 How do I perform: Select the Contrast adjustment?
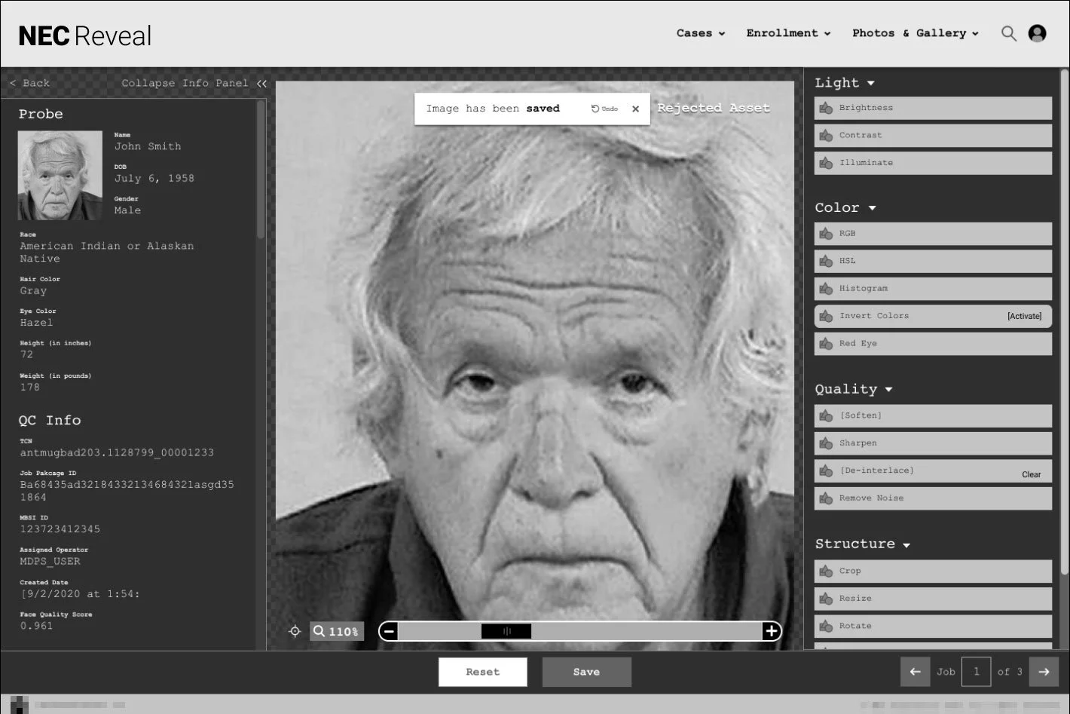pyautogui.click(x=933, y=136)
